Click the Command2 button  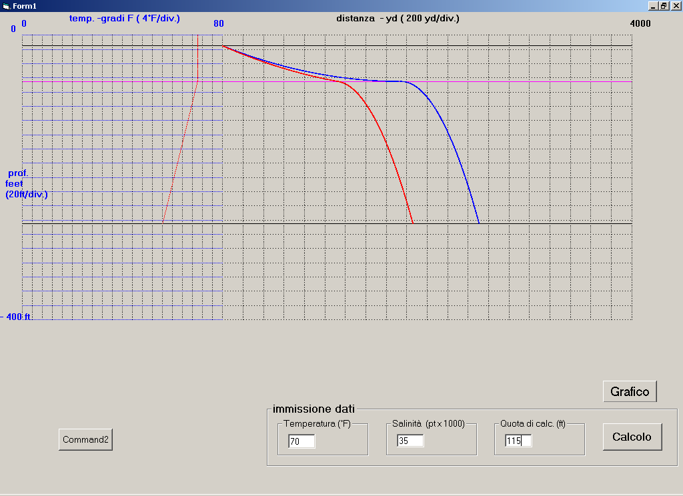85,440
